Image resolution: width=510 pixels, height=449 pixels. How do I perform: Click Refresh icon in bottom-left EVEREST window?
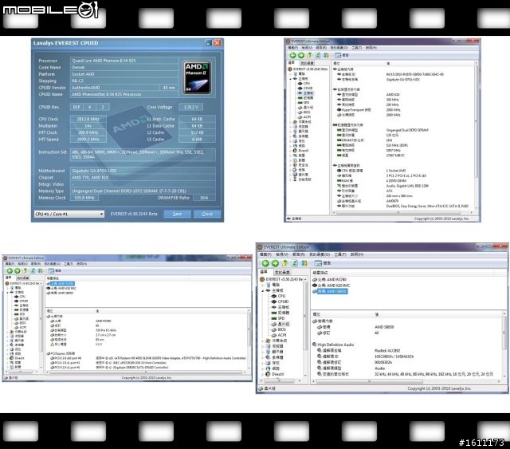33,271
